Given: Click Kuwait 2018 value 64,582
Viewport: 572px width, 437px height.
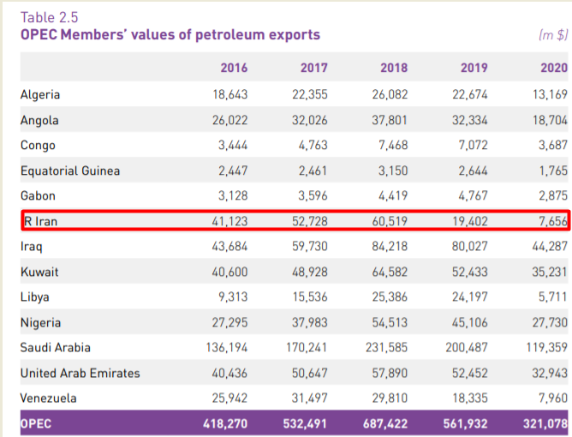Looking at the screenshot, I should click(x=390, y=272).
